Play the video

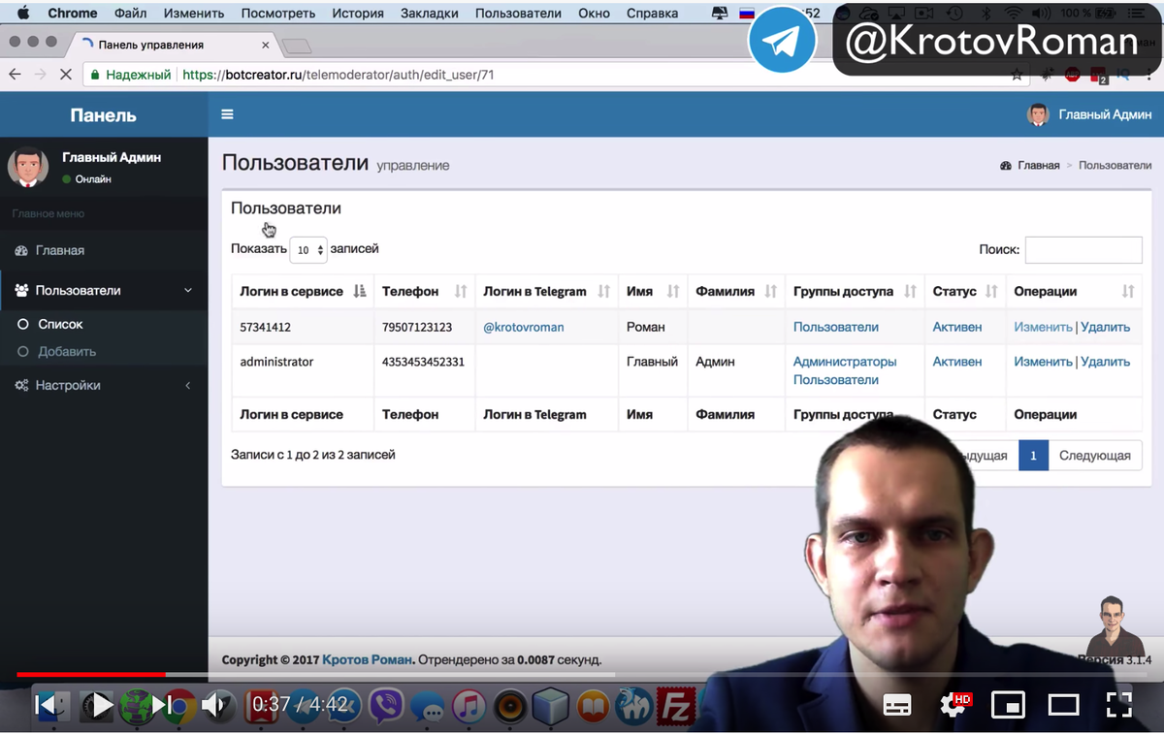click(x=101, y=705)
